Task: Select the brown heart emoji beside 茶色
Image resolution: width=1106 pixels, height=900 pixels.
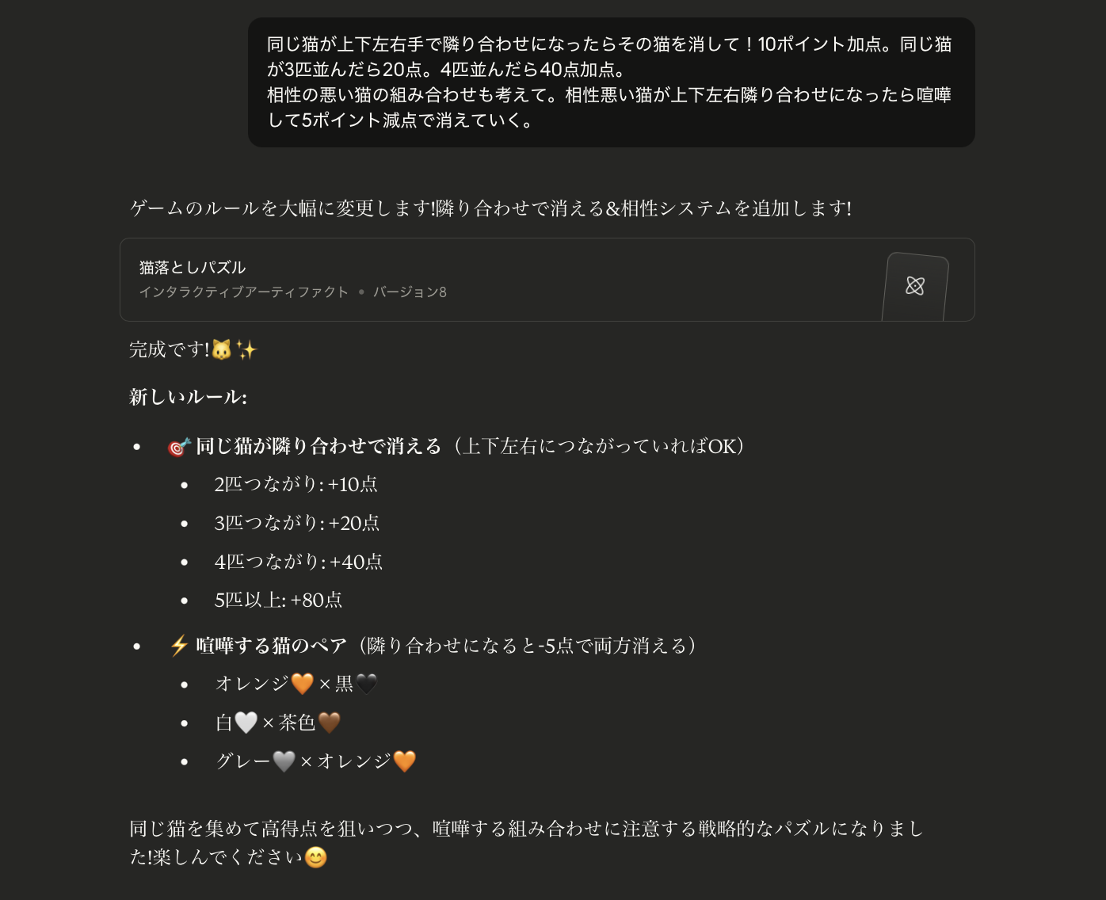Action: (x=330, y=722)
